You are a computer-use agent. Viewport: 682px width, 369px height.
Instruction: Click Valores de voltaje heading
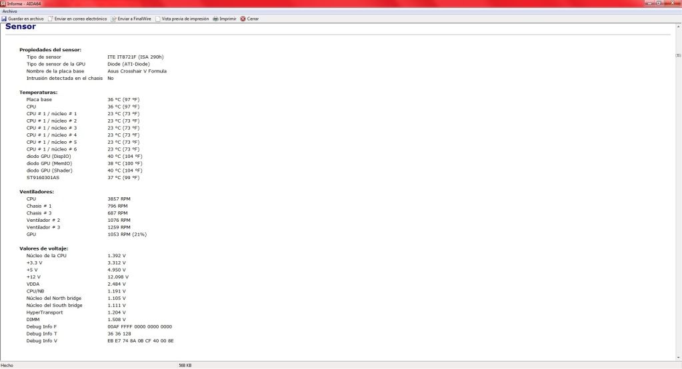pyautogui.click(x=43, y=248)
